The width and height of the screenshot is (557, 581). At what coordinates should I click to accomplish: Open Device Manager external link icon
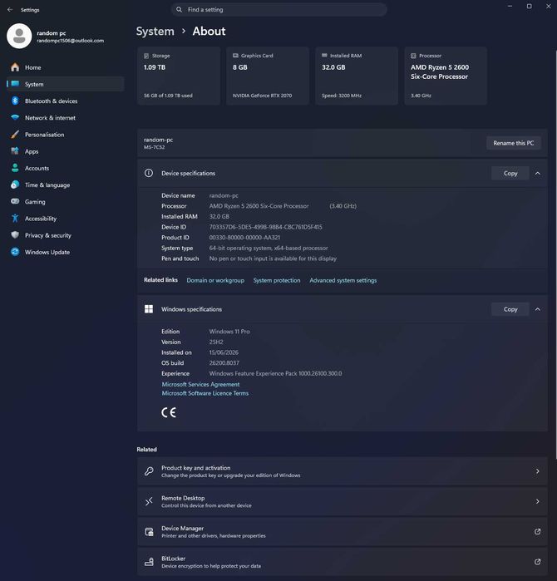coord(537,532)
